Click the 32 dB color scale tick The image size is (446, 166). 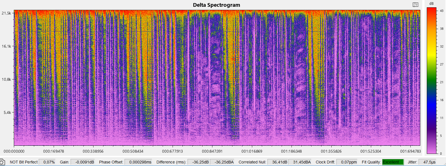pyautogui.click(x=442, y=47)
